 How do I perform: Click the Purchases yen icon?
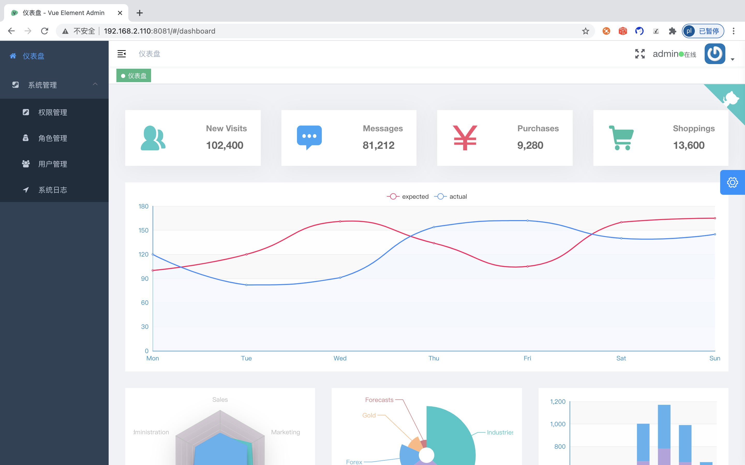(465, 138)
